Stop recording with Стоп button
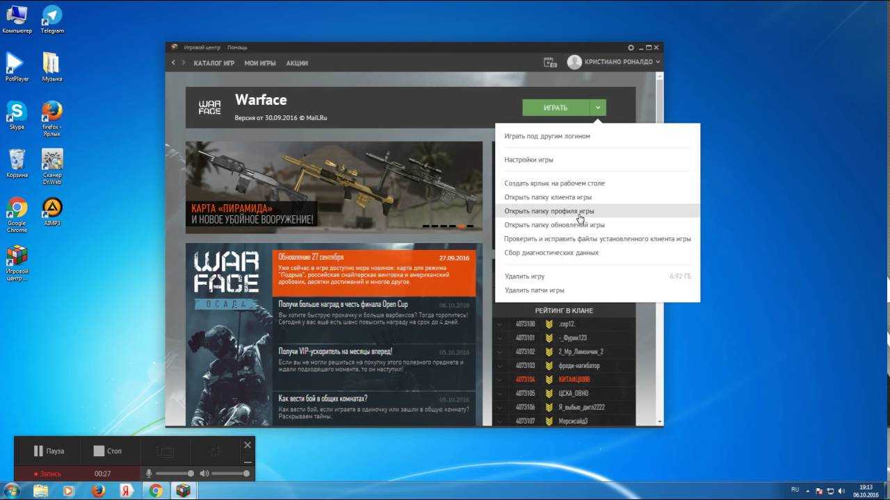This screenshot has height=500, width=890. (107, 451)
